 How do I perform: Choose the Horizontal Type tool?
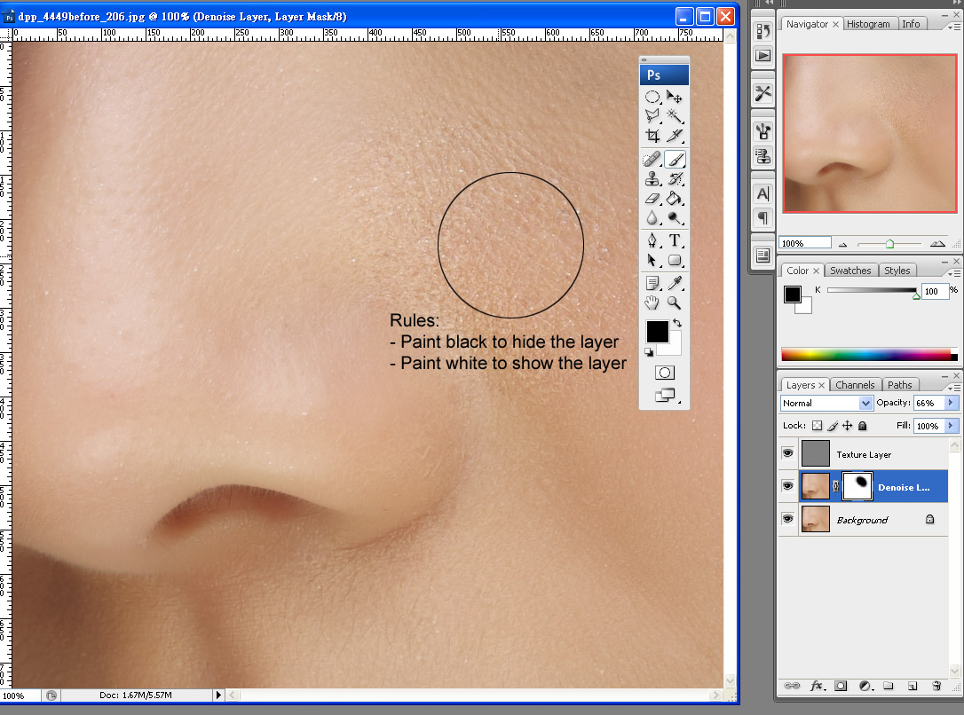676,240
